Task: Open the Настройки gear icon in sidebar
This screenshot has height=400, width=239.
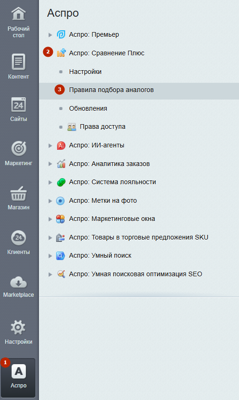Action: tap(18, 327)
